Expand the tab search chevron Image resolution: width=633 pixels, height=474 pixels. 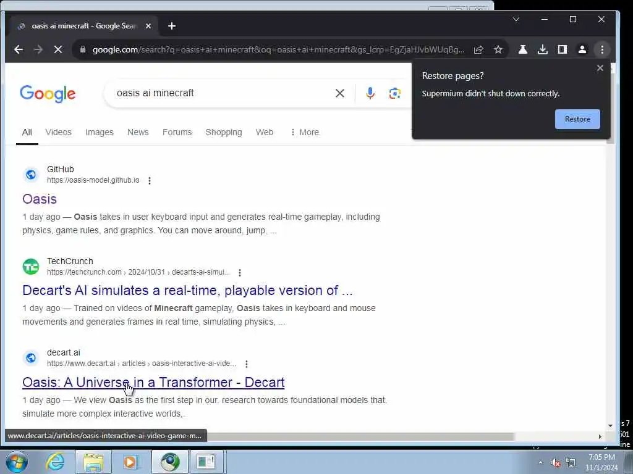tap(516, 19)
